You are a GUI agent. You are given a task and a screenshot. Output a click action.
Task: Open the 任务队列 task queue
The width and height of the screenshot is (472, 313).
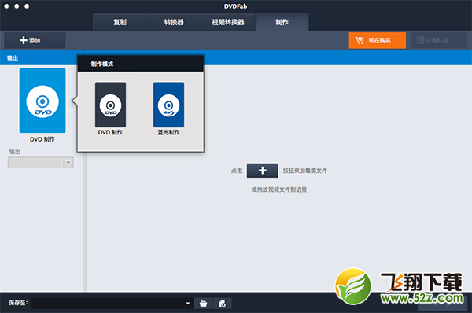click(439, 40)
